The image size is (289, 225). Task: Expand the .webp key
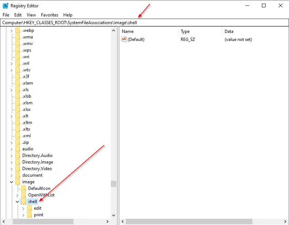[11, 31]
